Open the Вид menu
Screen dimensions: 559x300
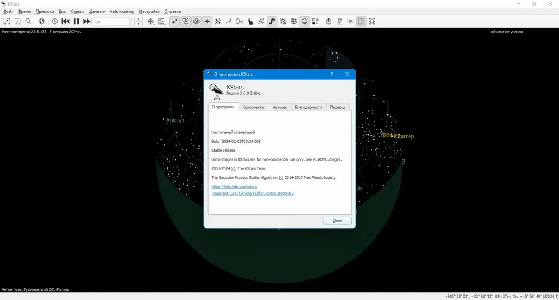coord(63,11)
